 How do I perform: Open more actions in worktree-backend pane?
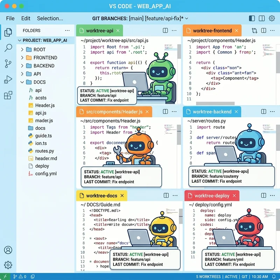(272, 112)
